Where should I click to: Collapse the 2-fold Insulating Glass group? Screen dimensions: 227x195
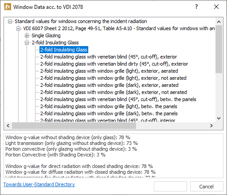(x=27, y=43)
